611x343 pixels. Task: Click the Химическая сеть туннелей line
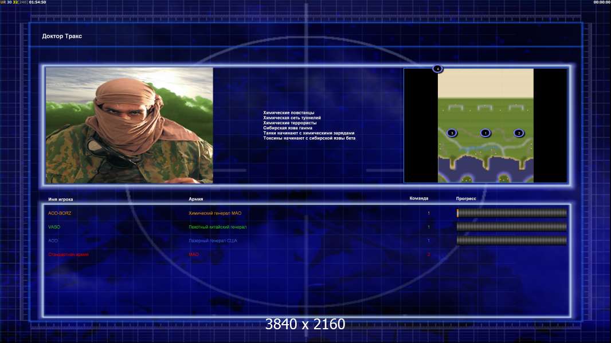pyautogui.click(x=292, y=118)
